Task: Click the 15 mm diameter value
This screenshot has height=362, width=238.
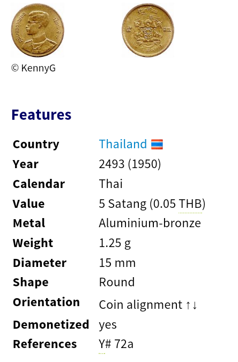Action: point(117,263)
